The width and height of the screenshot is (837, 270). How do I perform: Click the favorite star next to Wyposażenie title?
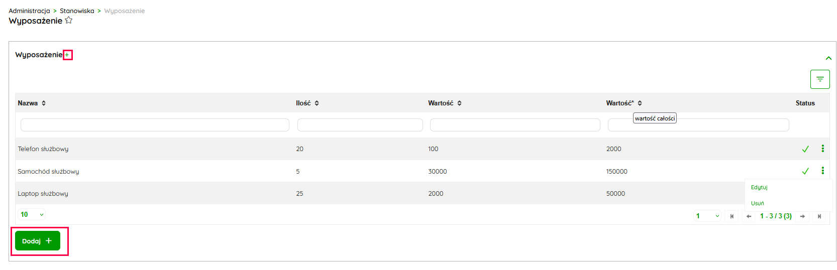69,21
